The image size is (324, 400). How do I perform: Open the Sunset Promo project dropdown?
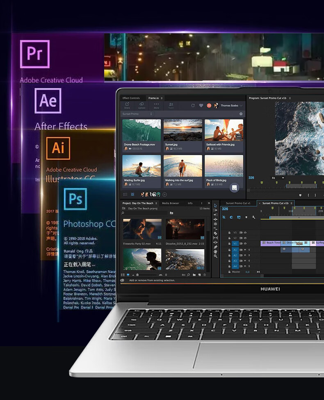point(137,114)
